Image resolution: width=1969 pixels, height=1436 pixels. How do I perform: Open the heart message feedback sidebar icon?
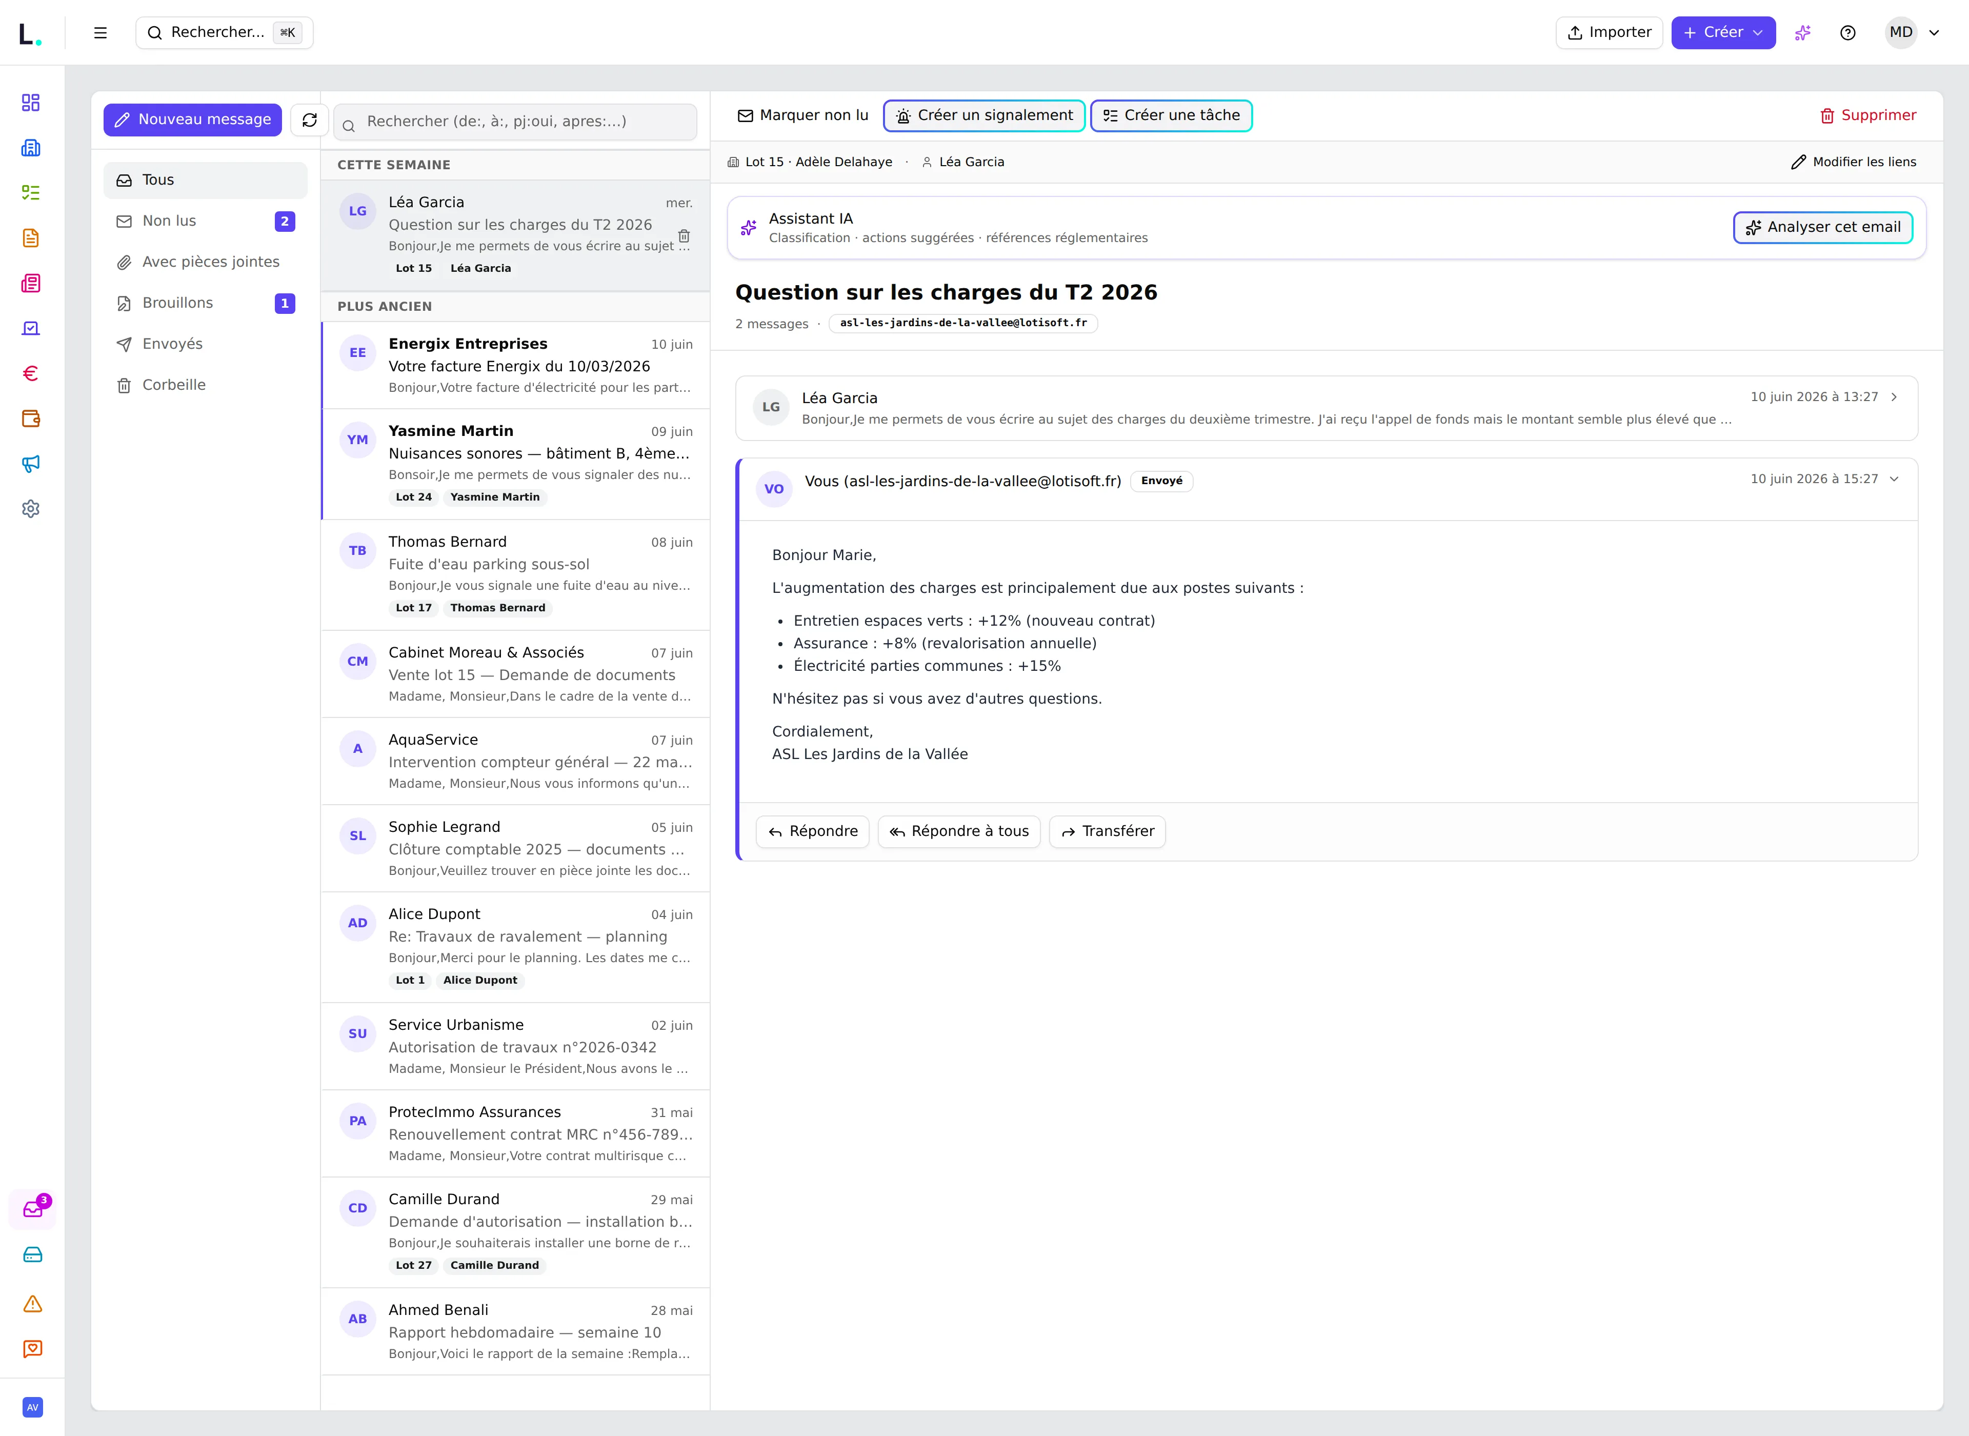[x=33, y=1349]
